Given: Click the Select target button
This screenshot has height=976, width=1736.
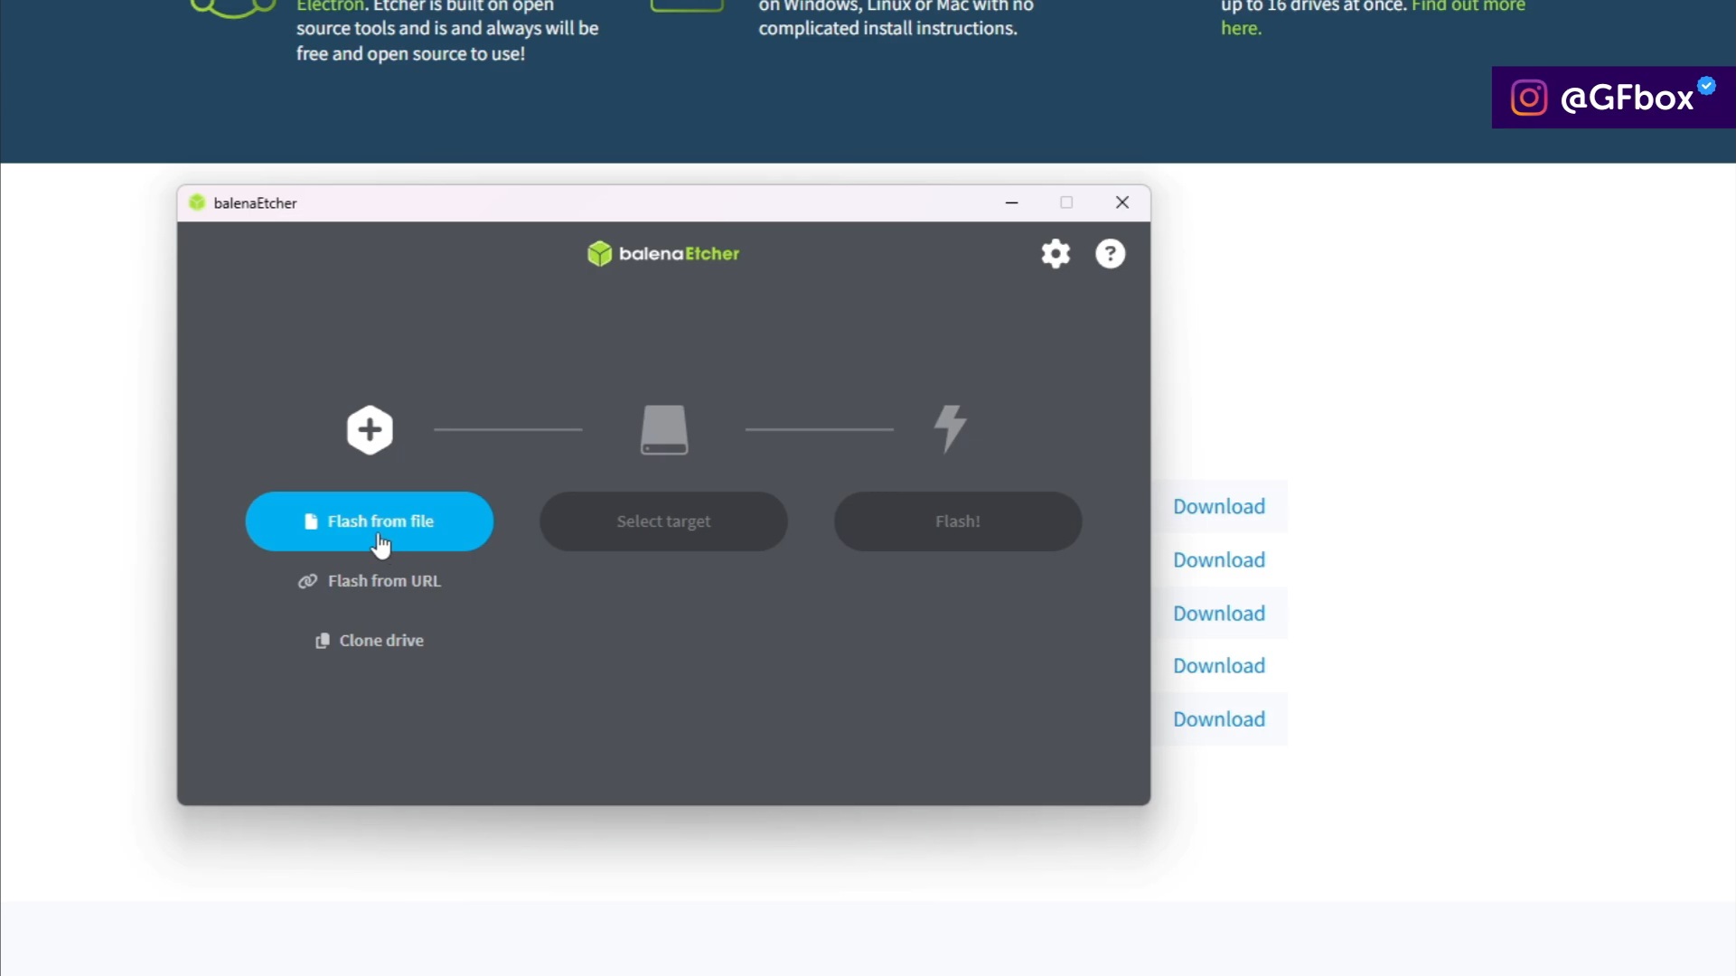Looking at the screenshot, I should point(663,521).
